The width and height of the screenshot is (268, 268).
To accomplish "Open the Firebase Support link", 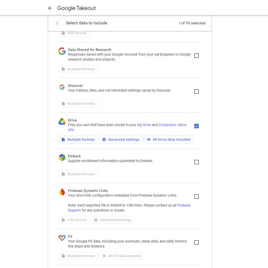I will (x=184, y=205).
